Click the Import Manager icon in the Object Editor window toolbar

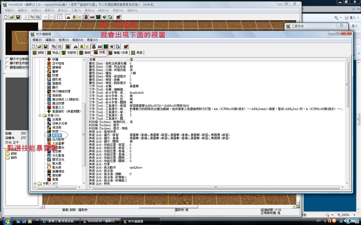pyautogui.click(x=118, y=46)
